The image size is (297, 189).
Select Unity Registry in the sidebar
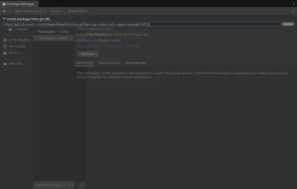coord(20,40)
